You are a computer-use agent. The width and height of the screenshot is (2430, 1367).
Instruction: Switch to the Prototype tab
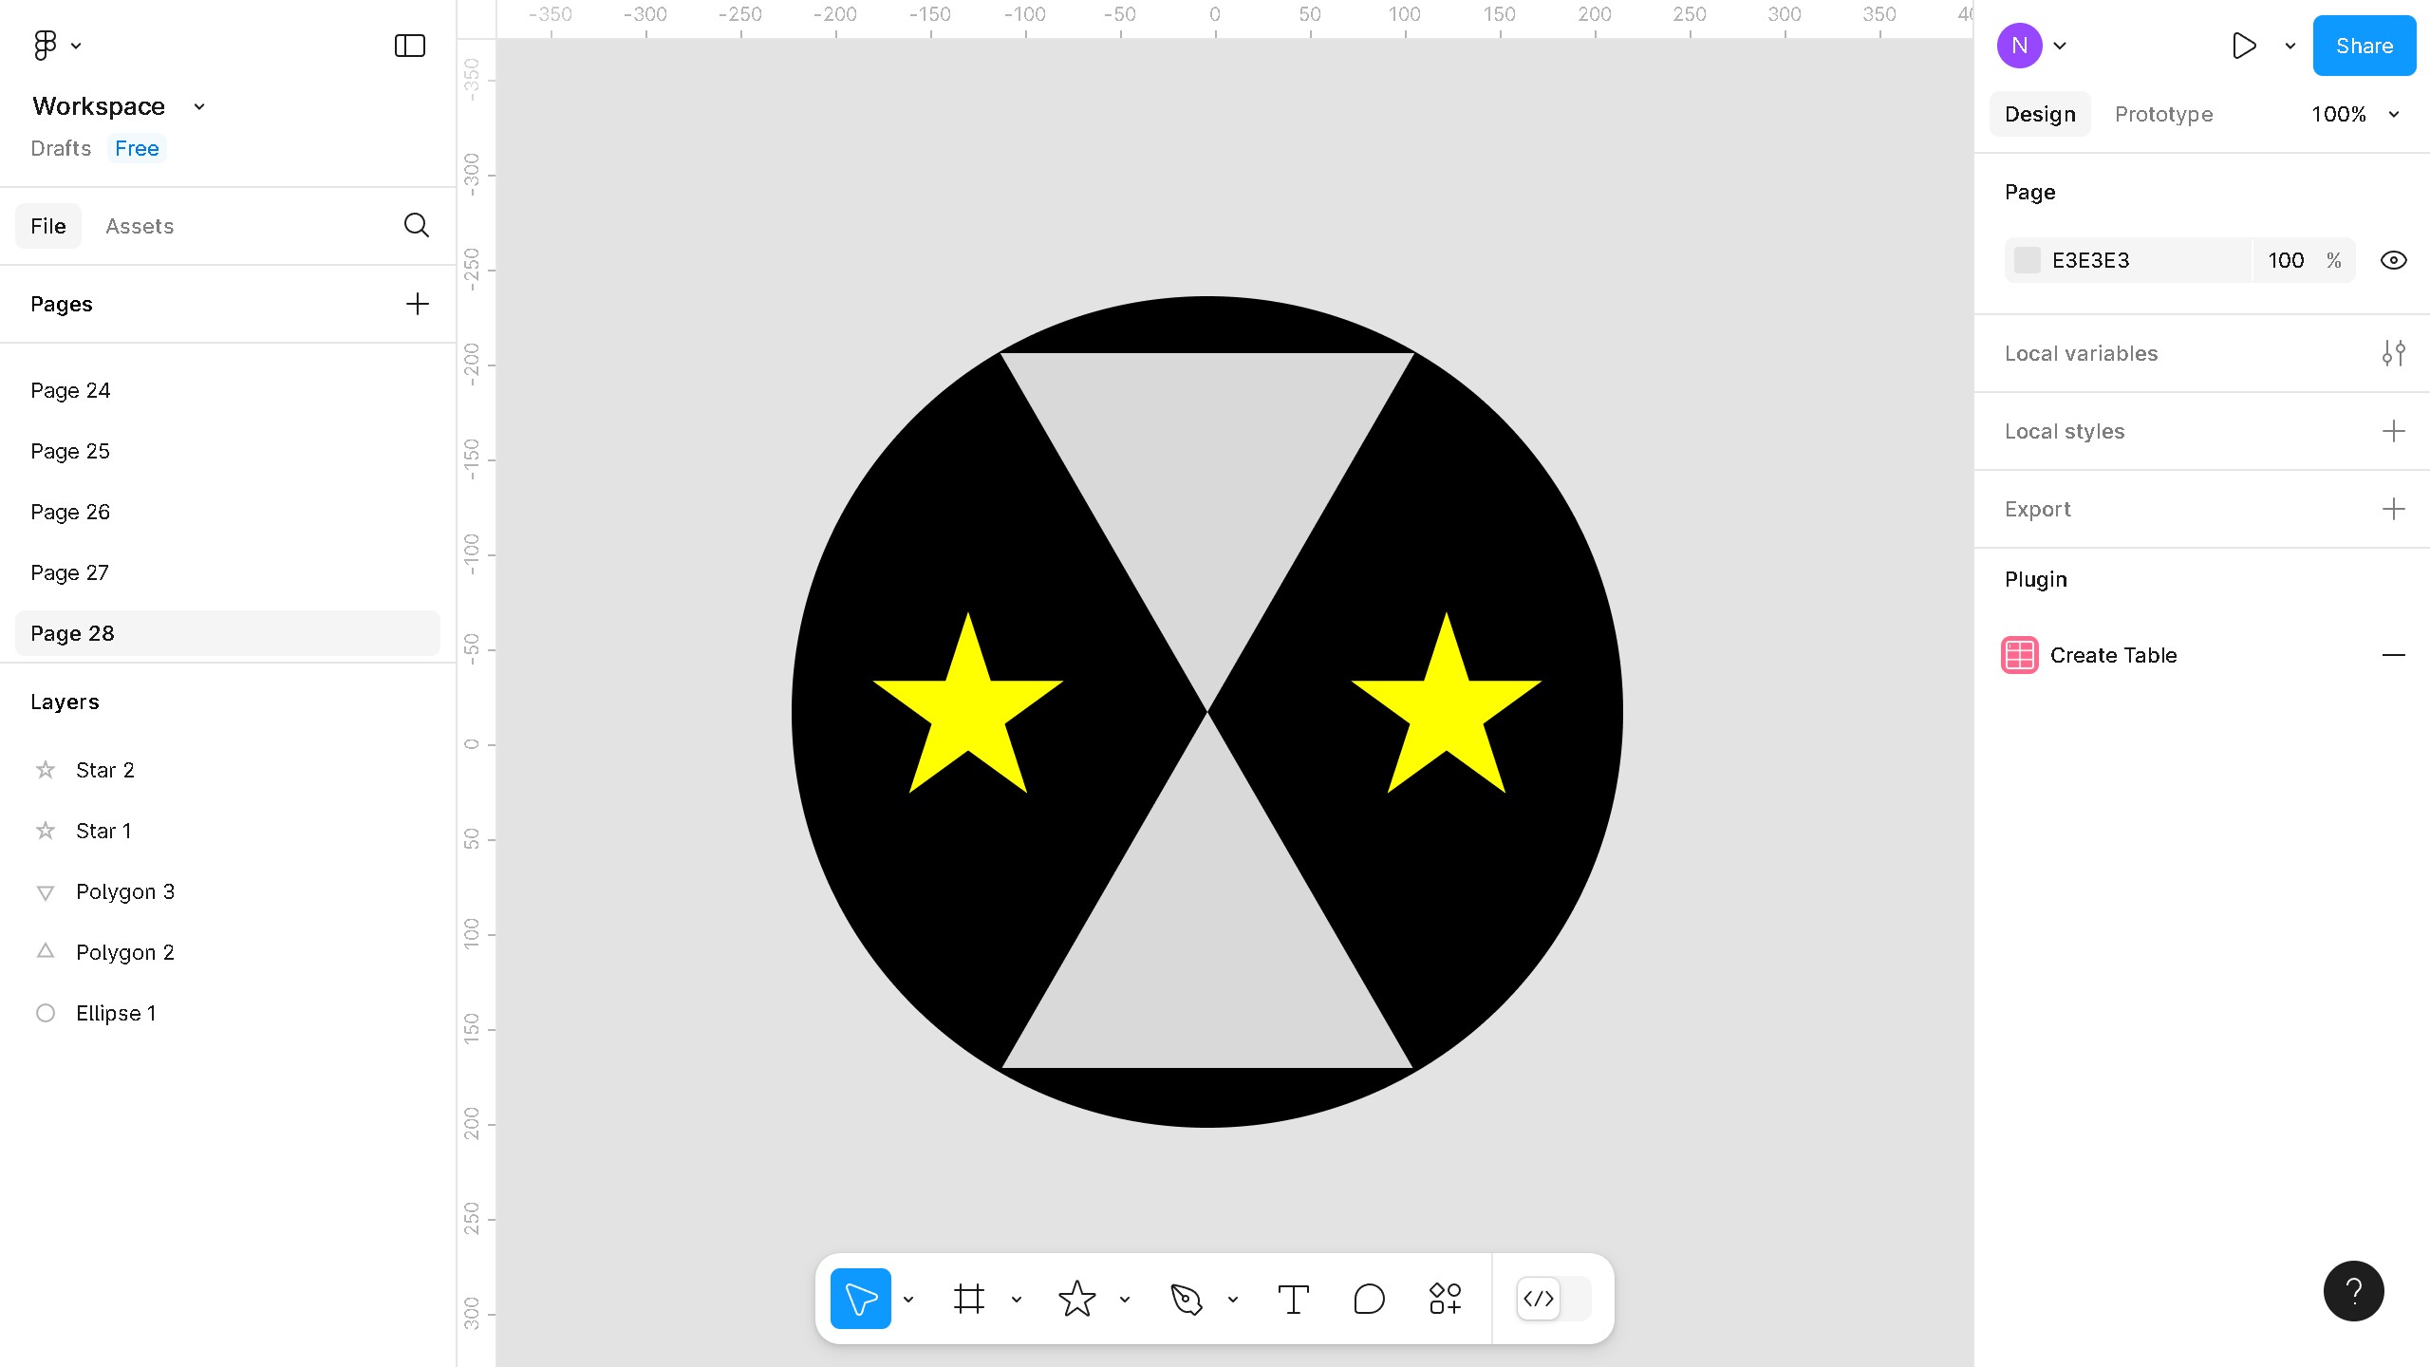pos(2163,114)
